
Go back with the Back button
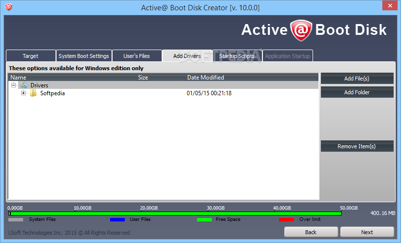tap(311, 232)
